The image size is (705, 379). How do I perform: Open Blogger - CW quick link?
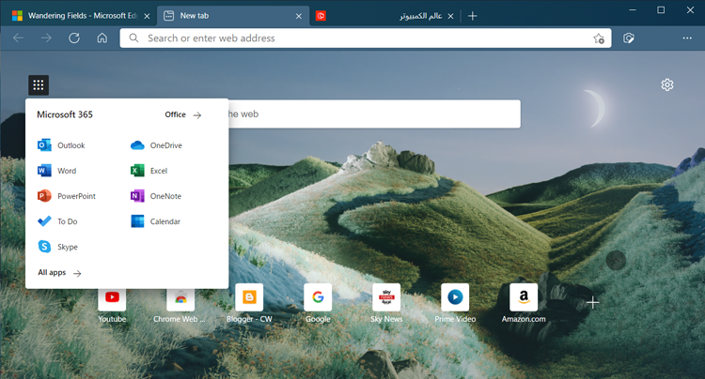(249, 303)
